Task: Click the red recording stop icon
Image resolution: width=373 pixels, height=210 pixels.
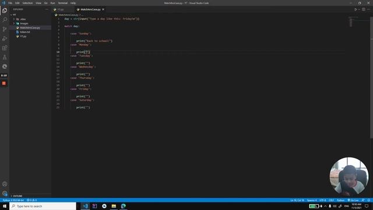Action: pyautogui.click(x=4, y=83)
